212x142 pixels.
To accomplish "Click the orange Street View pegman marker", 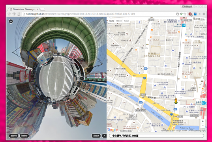I will coord(176,101).
